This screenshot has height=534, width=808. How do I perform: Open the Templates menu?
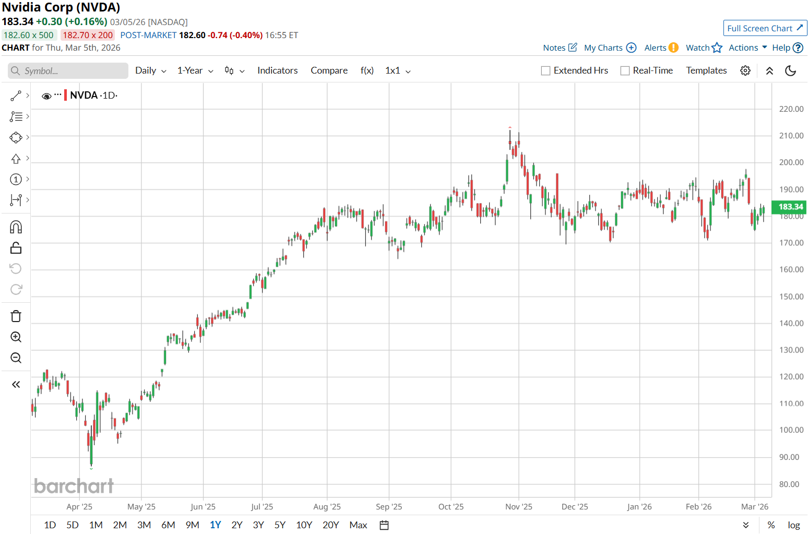(x=706, y=70)
